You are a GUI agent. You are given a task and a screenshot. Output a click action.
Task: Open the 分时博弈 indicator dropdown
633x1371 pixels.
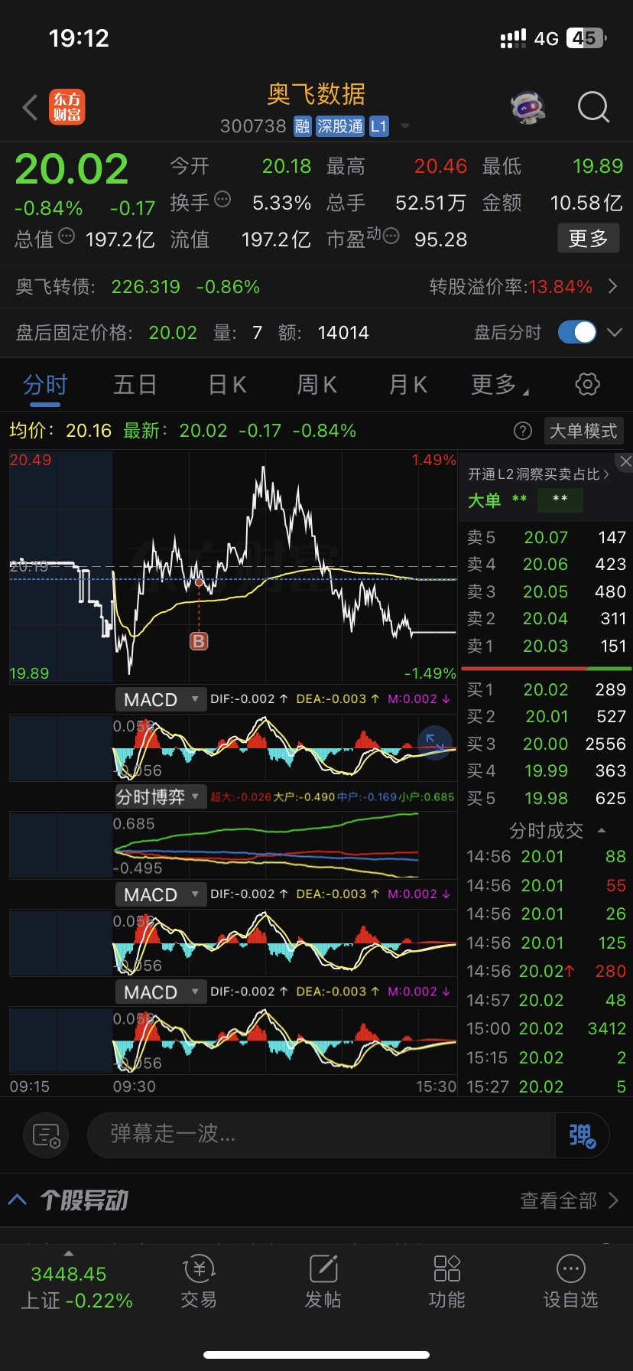tap(161, 796)
